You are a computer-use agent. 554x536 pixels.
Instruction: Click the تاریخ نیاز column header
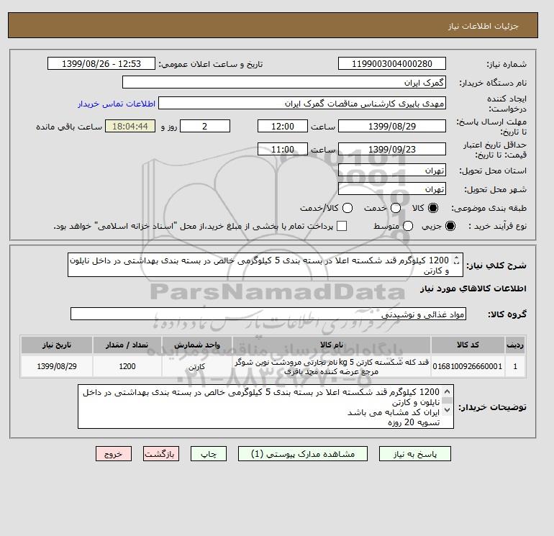point(57,345)
